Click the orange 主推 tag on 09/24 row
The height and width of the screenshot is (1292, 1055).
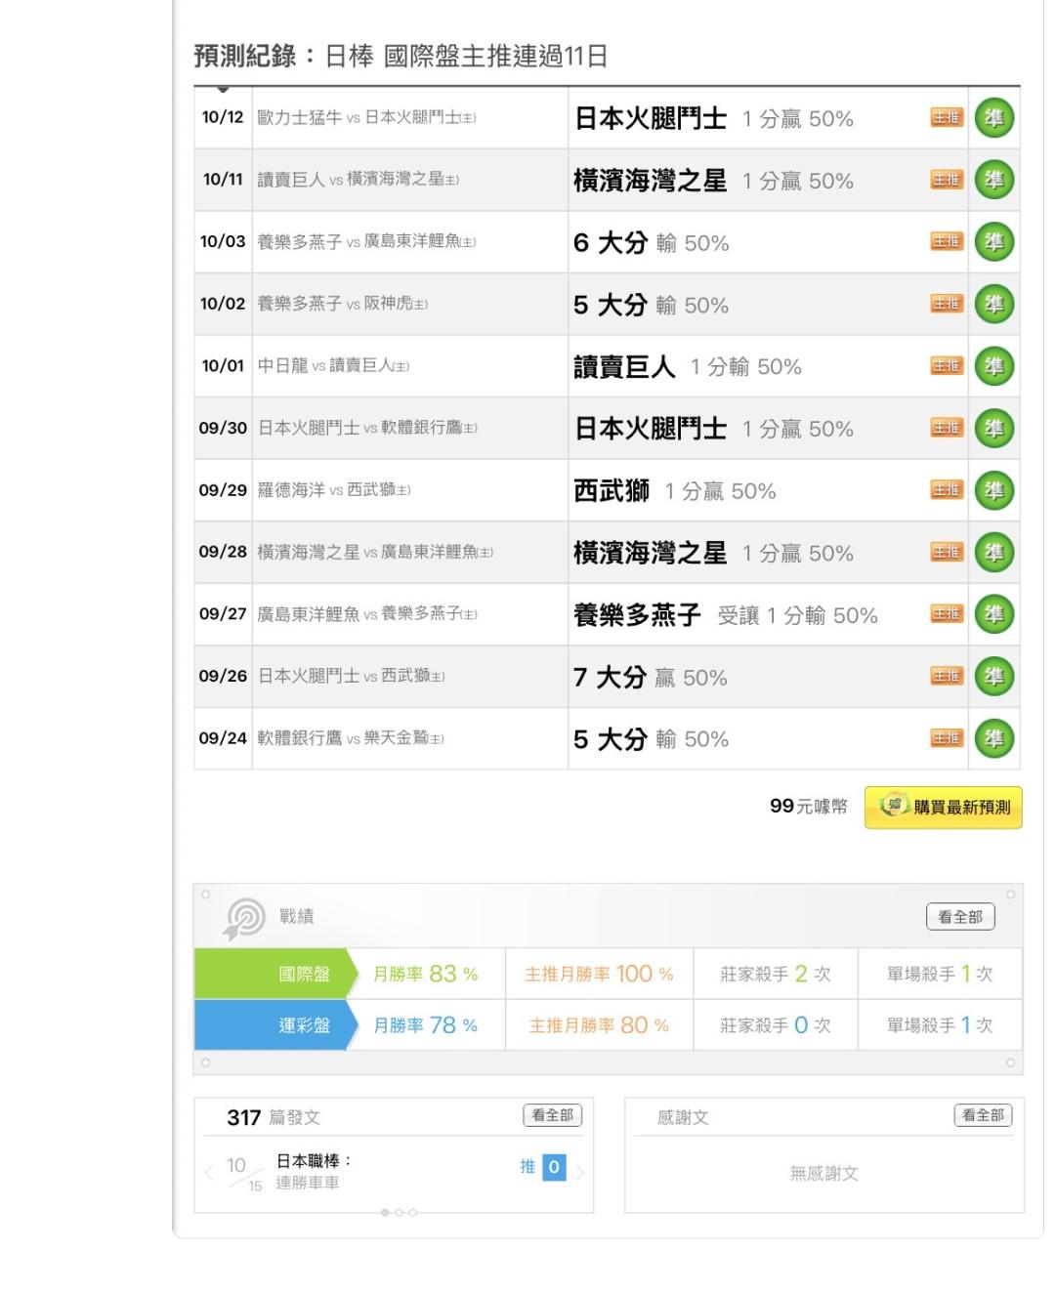pos(947,738)
